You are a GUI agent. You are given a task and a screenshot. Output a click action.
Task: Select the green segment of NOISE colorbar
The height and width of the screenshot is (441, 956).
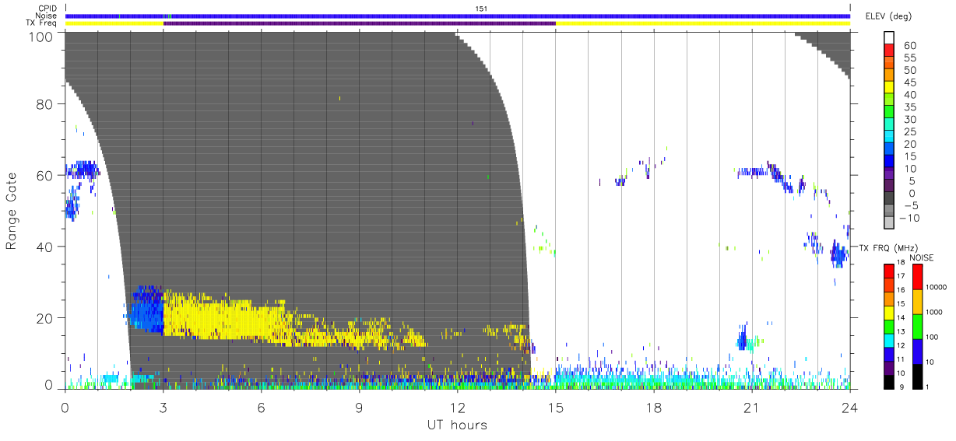pos(917,327)
